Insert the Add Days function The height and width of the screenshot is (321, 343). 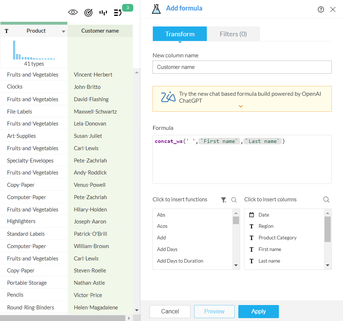pyautogui.click(x=167, y=249)
